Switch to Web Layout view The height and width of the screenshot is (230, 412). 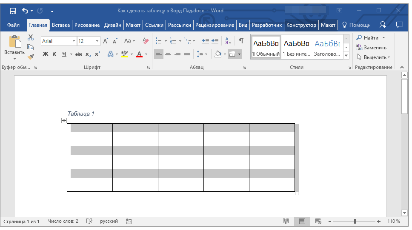click(x=318, y=221)
